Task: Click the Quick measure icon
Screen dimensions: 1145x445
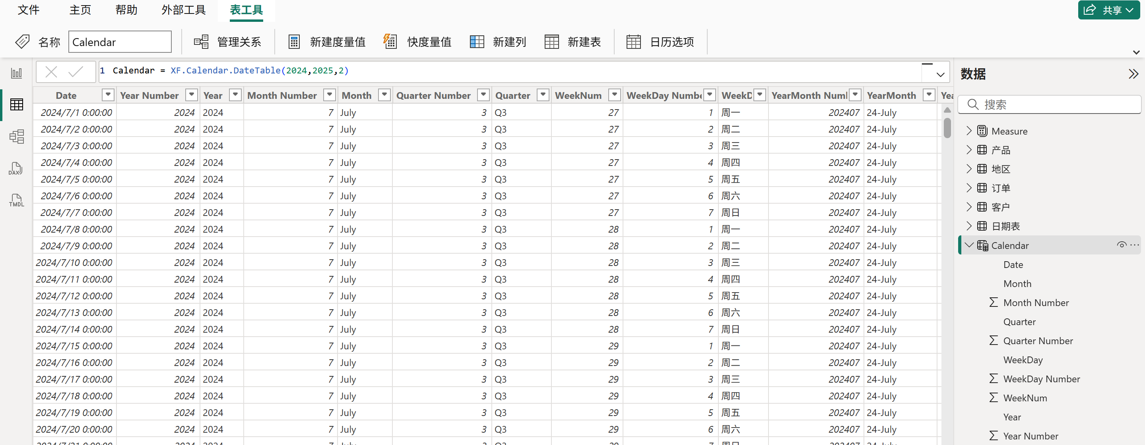Action: click(x=390, y=42)
